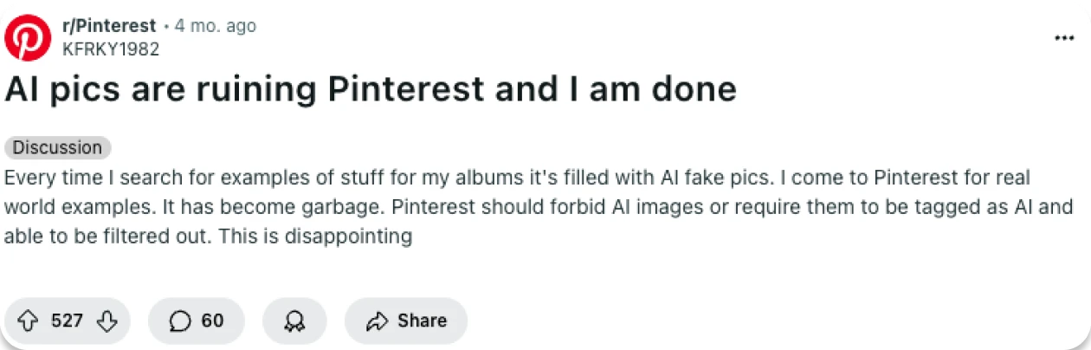Upvote the AI pics post
1091x350 pixels.
pyautogui.click(x=29, y=321)
